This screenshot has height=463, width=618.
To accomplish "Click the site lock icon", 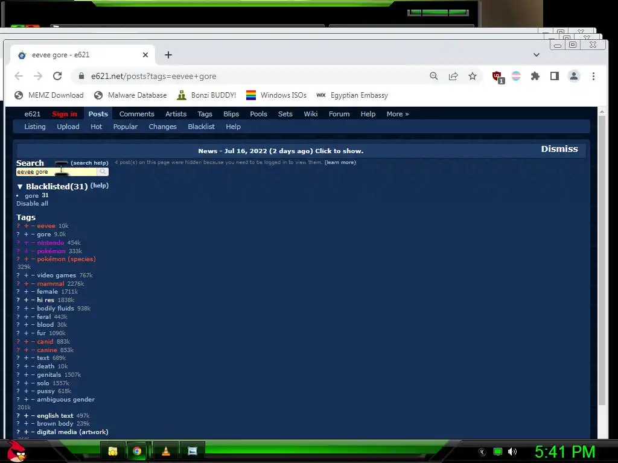I will (81, 76).
